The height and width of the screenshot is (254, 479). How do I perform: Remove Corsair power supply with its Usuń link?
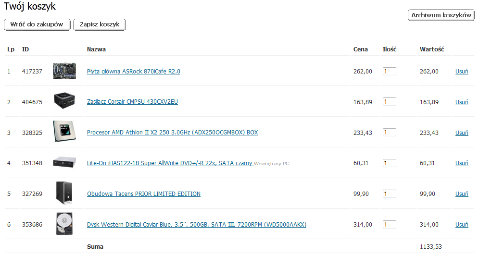click(x=462, y=102)
